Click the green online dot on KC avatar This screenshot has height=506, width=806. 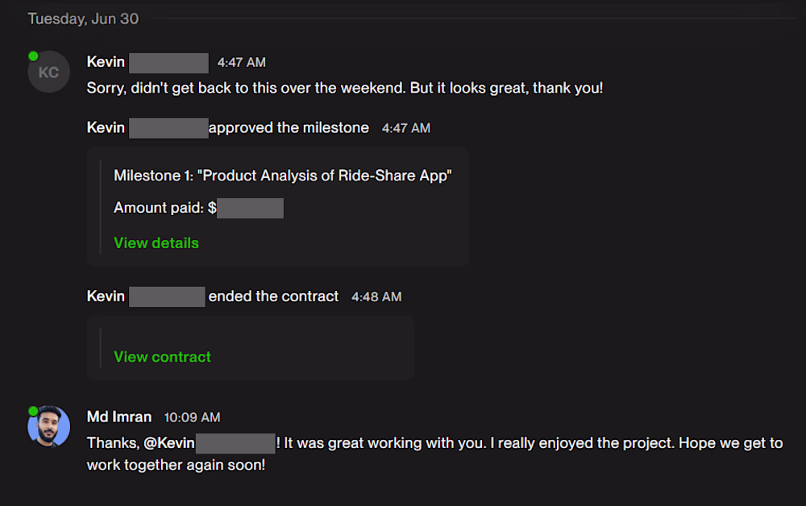pos(33,56)
